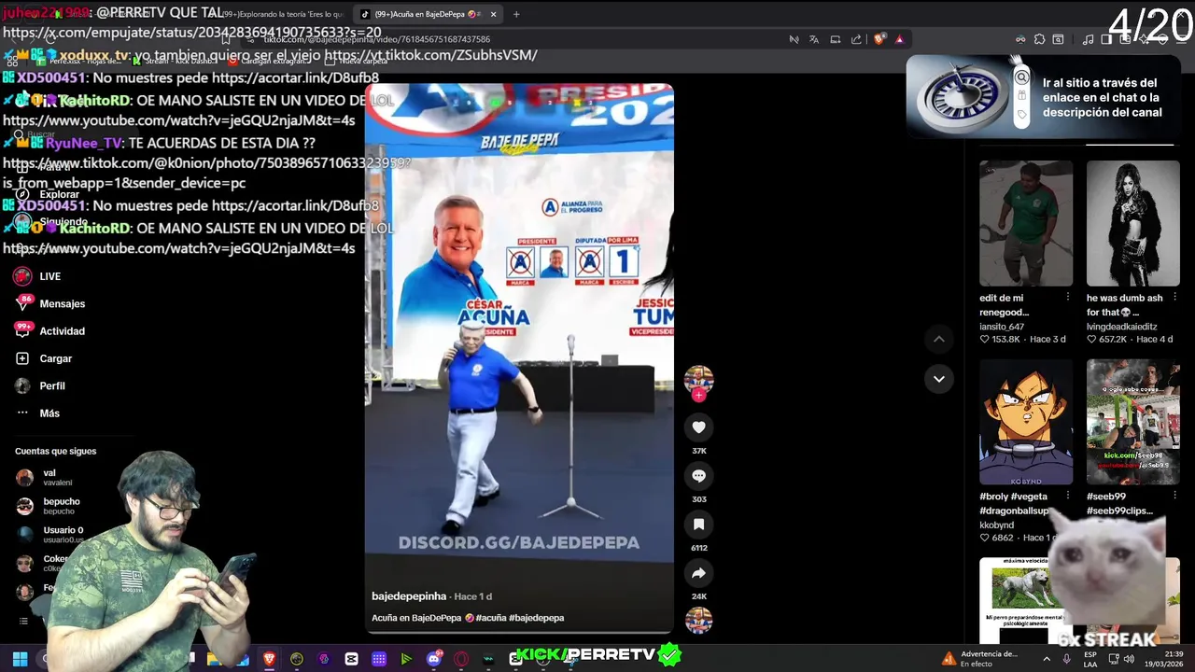Screen dimensions: 1195x672
Task: Click the microphone tray icon
Action: 1066,659
